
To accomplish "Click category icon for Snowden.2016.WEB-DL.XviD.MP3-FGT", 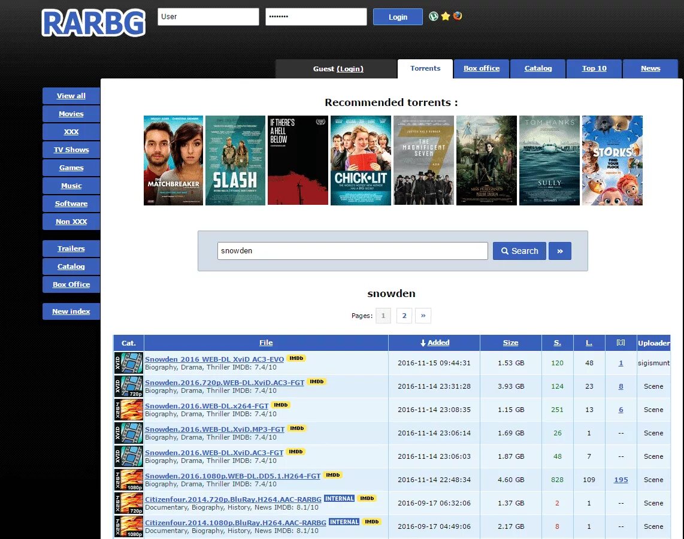I will click(129, 433).
